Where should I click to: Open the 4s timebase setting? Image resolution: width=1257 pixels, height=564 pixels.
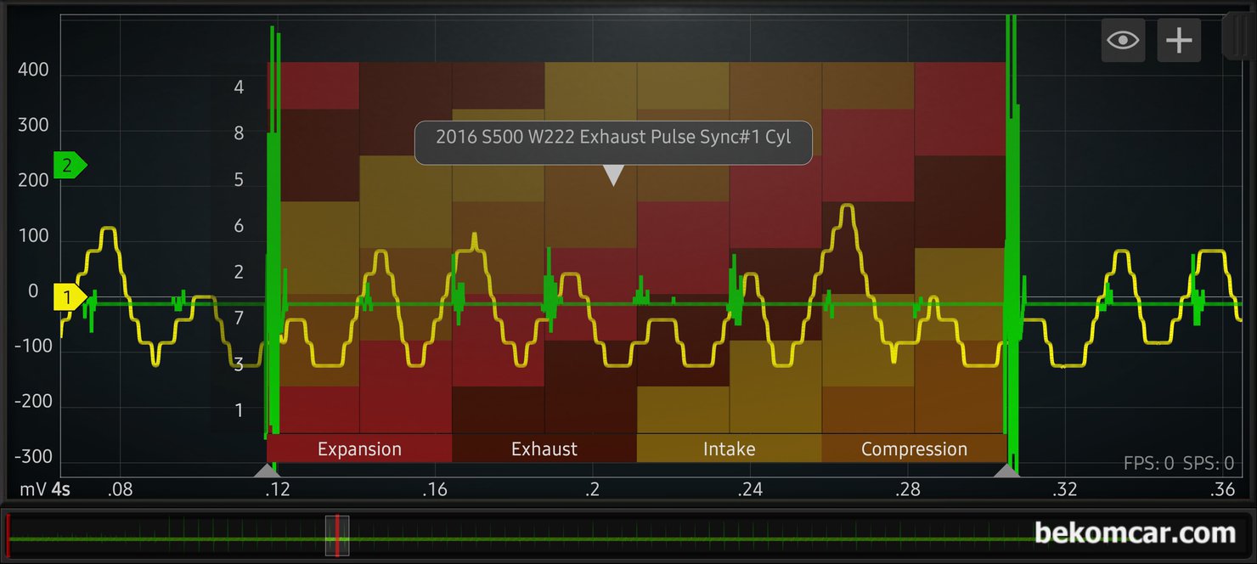[60, 490]
